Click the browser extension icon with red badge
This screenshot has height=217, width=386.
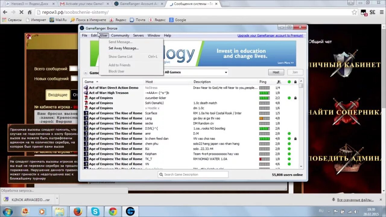click(x=364, y=12)
